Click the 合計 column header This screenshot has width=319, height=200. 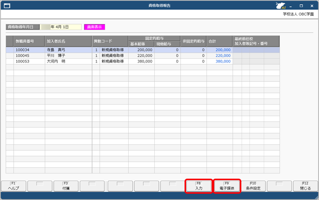219,41
